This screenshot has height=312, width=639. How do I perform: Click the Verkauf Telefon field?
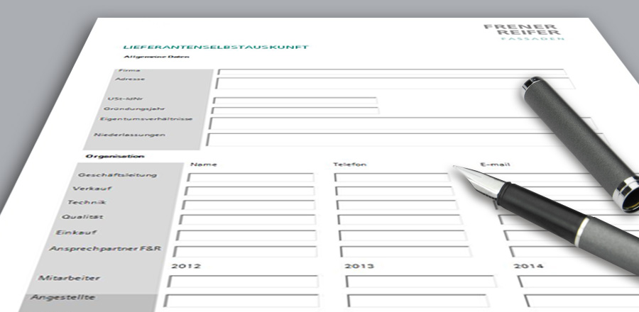[395, 191]
